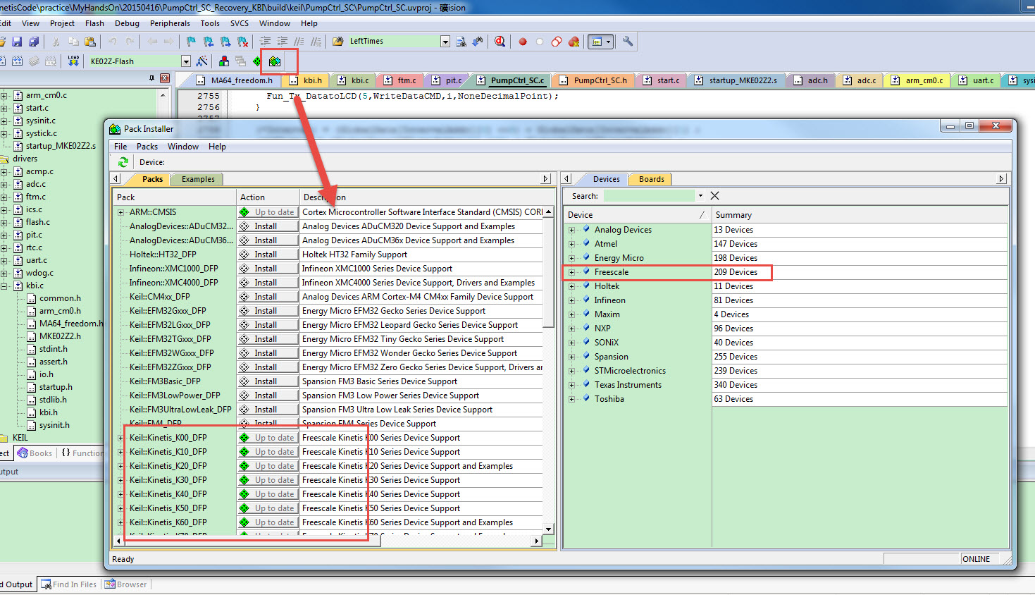Image resolution: width=1035 pixels, height=595 pixels.
Task: Install the Keil::CM4xx_DFP pack
Action: coord(268,297)
